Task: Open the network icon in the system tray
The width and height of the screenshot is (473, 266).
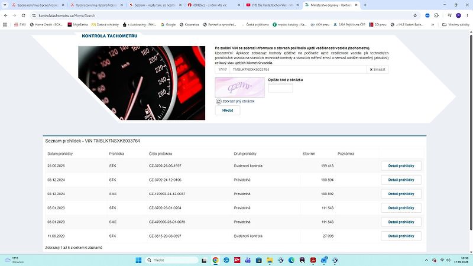Action: [442, 260]
